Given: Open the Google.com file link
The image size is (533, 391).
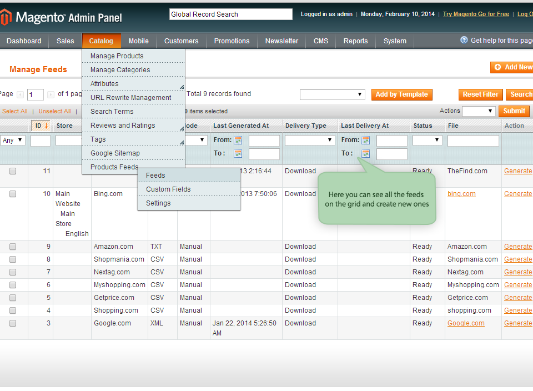Looking at the screenshot, I should point(466,323).
